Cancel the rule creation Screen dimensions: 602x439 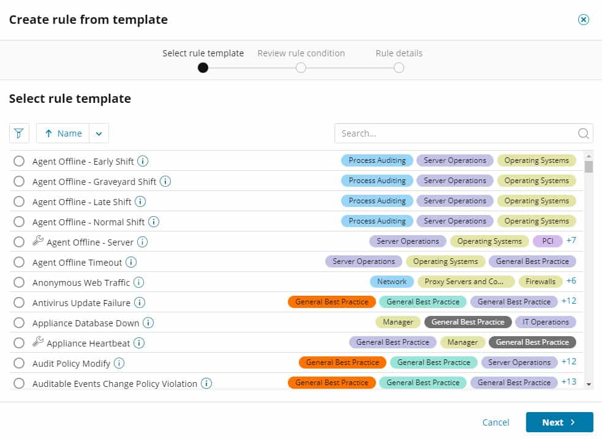click(495, 422)
